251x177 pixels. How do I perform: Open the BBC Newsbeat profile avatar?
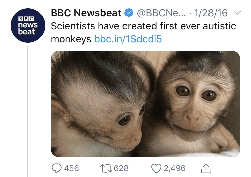pyautogui.click(x=28, y=26)
